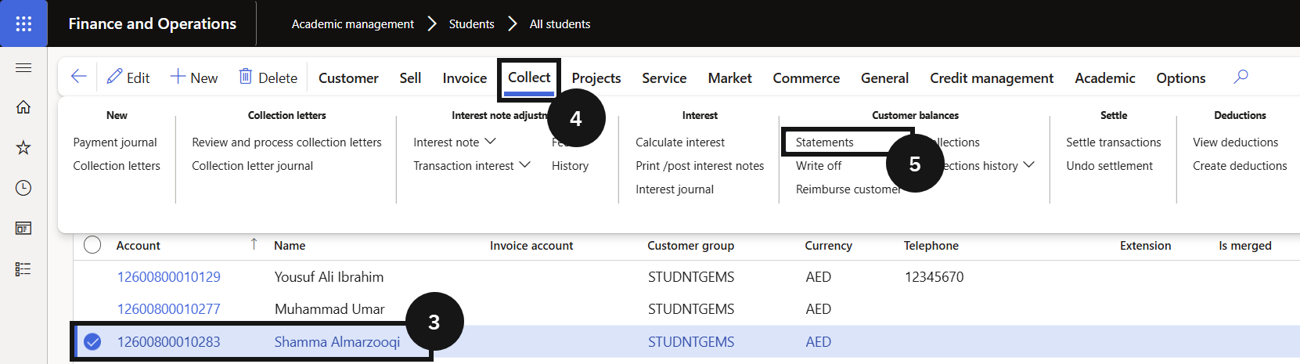1300x364 pixels.
Task: Sort by Account column header
Action: click(x=138, y=246)
